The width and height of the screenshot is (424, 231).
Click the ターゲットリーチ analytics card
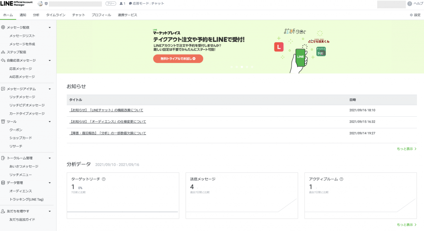(x=123, y=195)
